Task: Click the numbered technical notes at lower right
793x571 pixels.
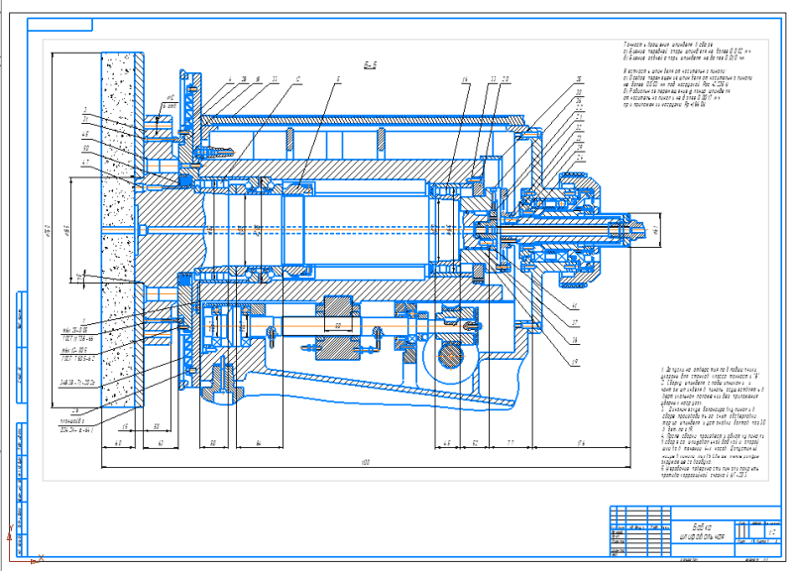Action: click(713, 424)
